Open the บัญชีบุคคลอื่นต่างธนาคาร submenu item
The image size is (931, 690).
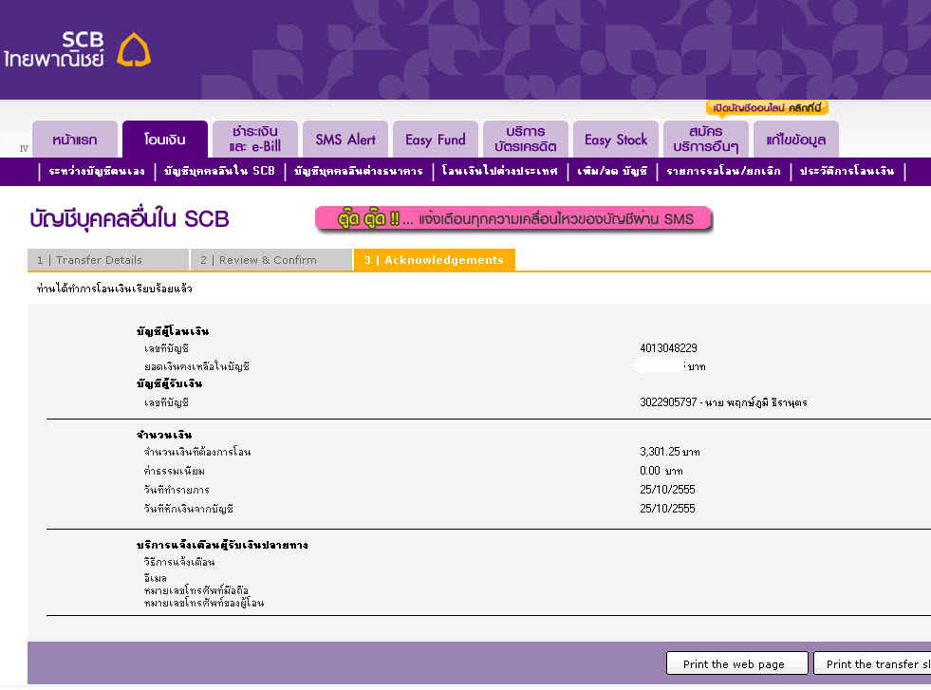pos(359,172)
